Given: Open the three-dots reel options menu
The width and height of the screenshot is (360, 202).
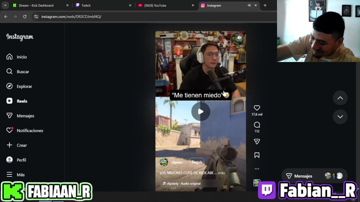Looking at the screenshot, I should (257, 169).
